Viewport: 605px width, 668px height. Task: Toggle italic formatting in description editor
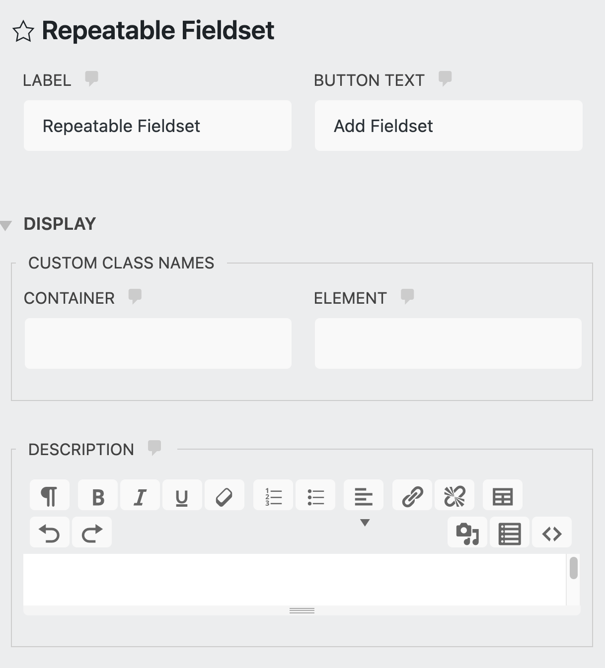point(140,495)
